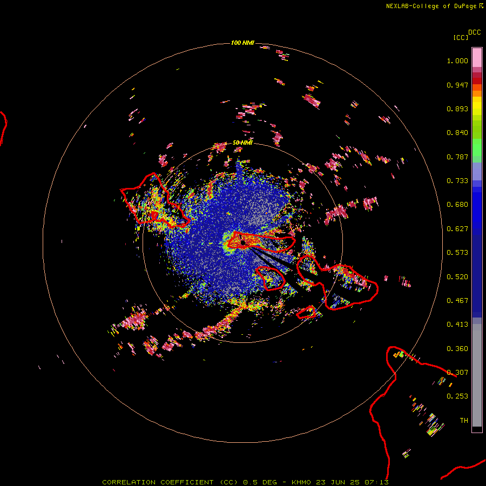Click the 50 NMI range ring label

tap(242, 143)
